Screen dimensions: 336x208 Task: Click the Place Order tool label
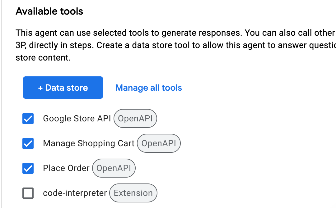[x=66, y=168]
